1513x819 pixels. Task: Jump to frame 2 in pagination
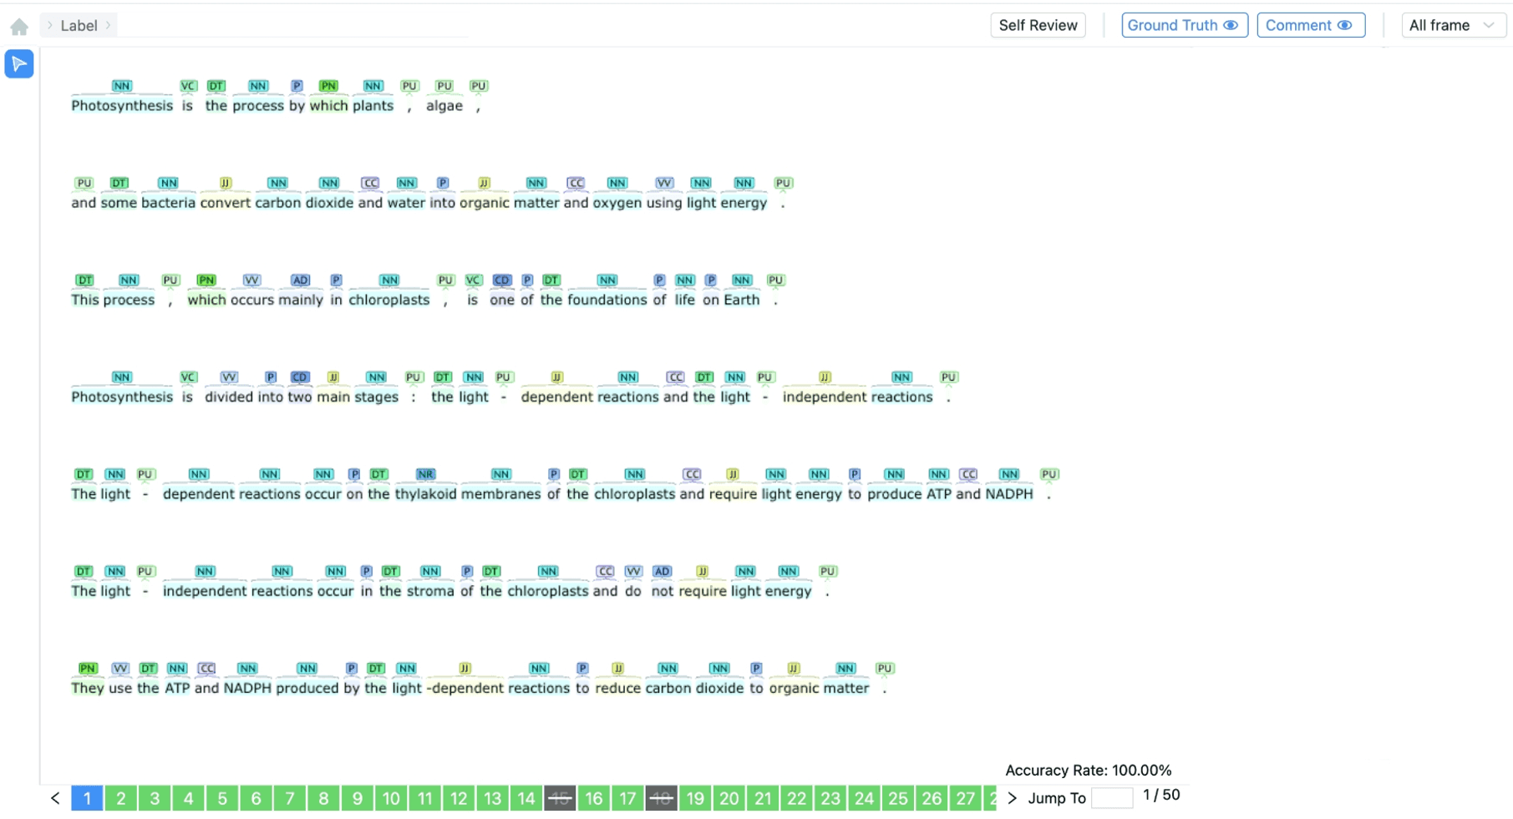click(x=121, y=798)
